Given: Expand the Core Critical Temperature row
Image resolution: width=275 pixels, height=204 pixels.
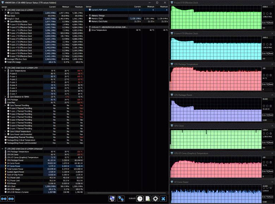Looking at the screenshot, I should pos(5,131).
